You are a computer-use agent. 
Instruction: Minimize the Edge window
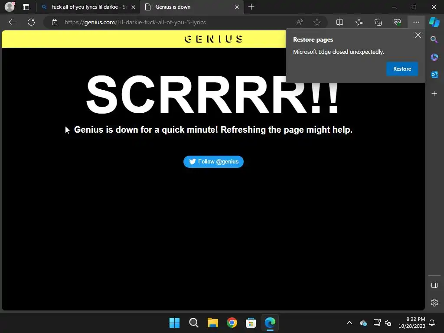click(394, 7)
